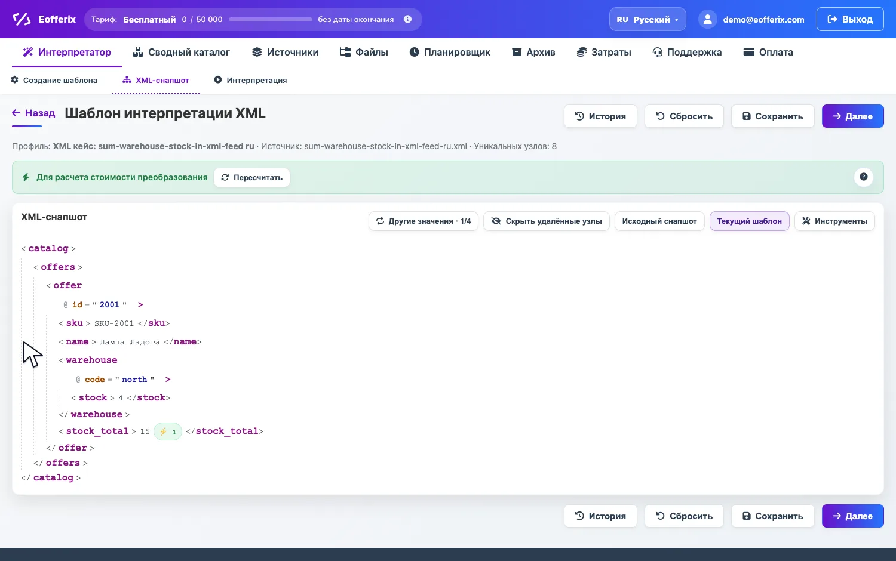Switch to Исходный снапшот view

coord(659,221)
